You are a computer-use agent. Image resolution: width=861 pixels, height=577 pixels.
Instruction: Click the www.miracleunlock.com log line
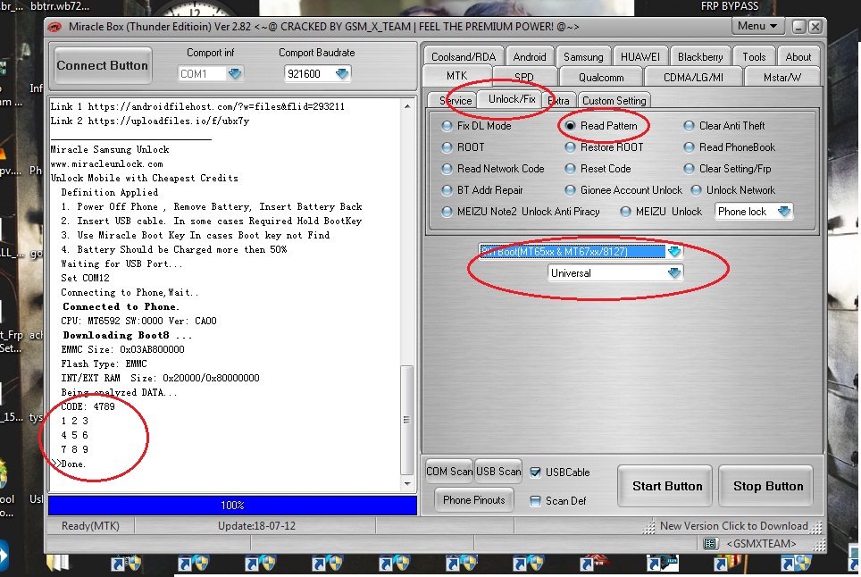point(106,163)
